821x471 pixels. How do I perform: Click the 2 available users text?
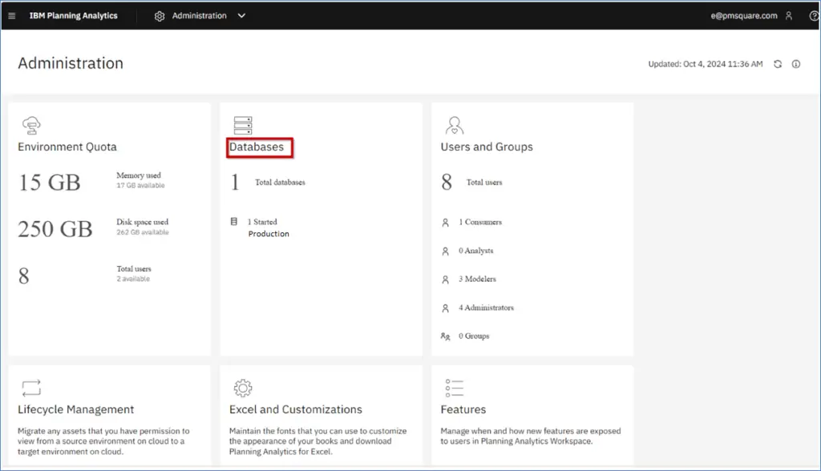tap(133, 279)
